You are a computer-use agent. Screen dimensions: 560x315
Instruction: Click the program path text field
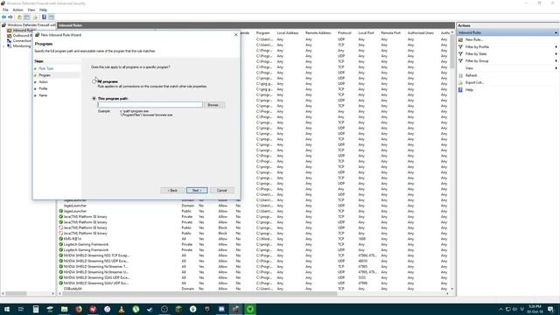pos(150,105)
